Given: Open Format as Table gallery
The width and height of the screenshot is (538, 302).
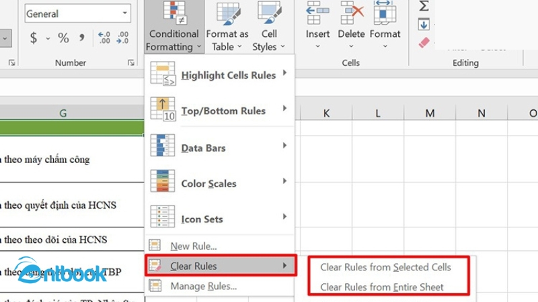Looking at the screenshot, I should pyautogui.click(x=227, y=27).
